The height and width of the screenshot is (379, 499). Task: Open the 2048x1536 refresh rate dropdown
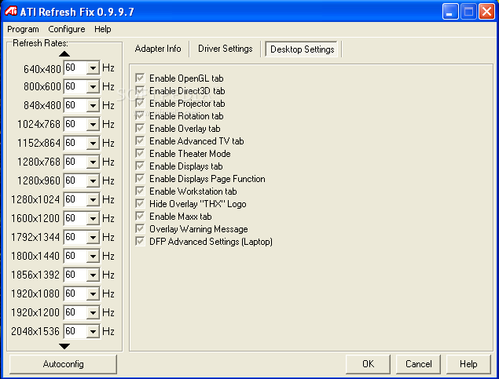(x=93, y=331)
